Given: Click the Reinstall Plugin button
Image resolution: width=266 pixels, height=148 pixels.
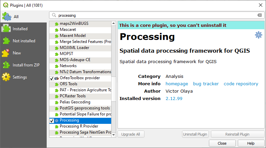Looking at the screenshot, I should [x=237, y=134].
